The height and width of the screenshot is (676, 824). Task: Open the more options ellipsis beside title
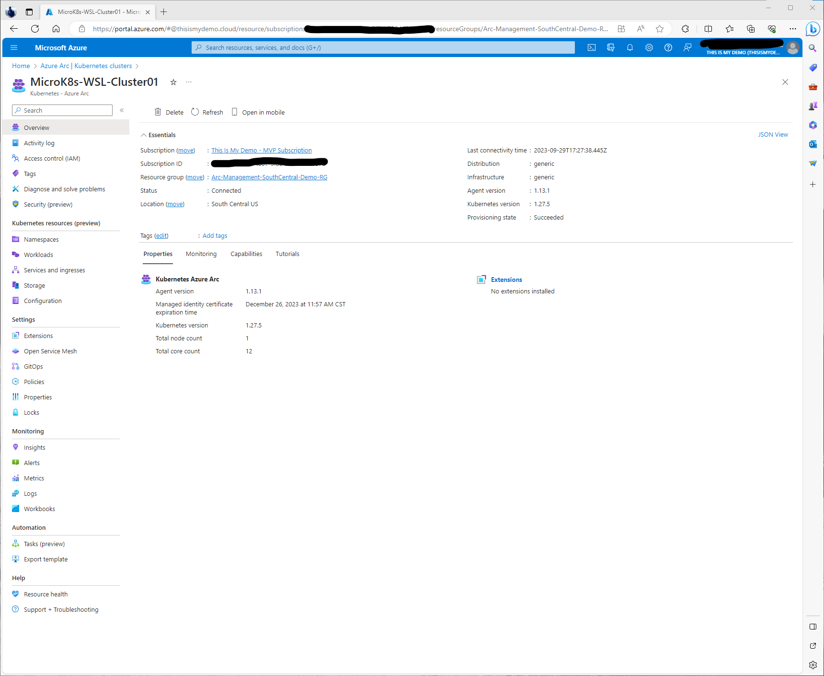tap(189, 82)
